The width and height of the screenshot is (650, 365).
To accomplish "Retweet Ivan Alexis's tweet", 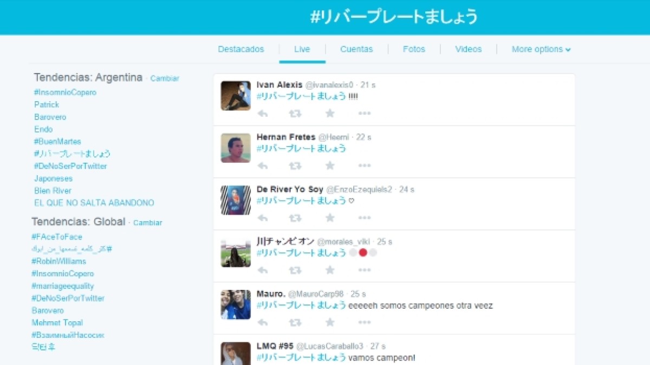I will pos(295,114).
